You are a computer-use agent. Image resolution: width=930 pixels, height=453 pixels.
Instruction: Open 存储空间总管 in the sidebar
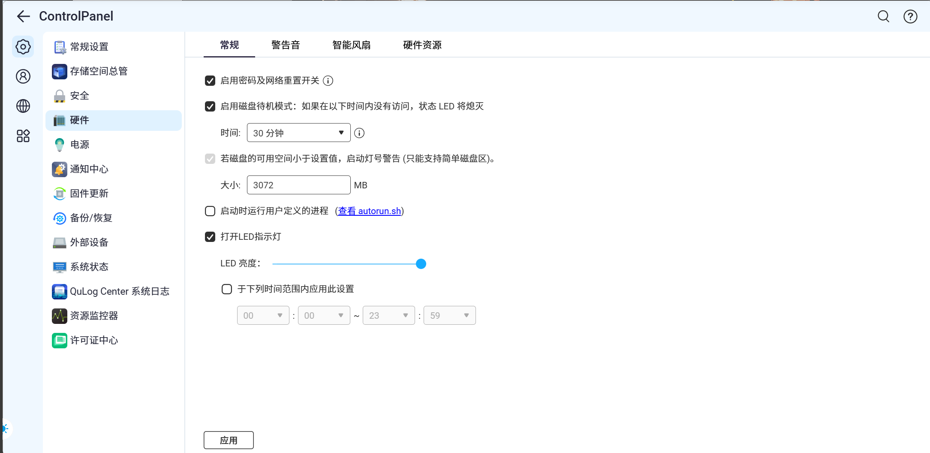coord(99,71)
